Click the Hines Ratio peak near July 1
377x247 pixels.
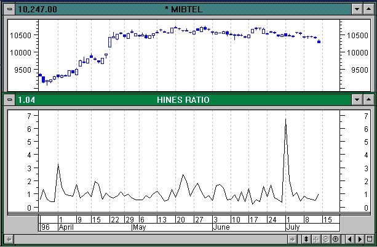point(285,119)
